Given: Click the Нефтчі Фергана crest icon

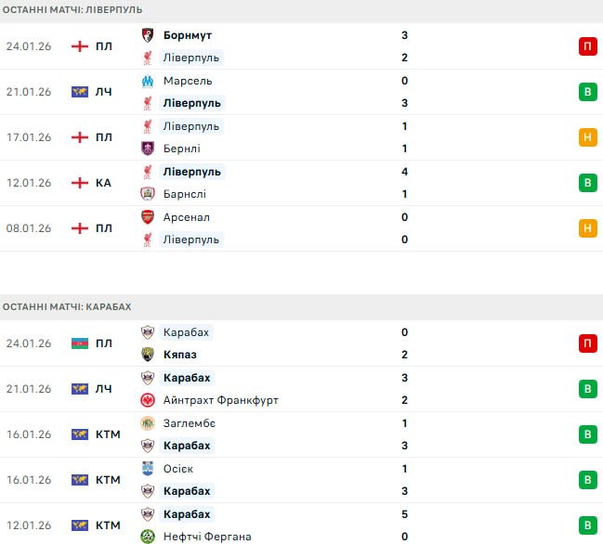Looking at the screenshot, I should pos(147,537).
